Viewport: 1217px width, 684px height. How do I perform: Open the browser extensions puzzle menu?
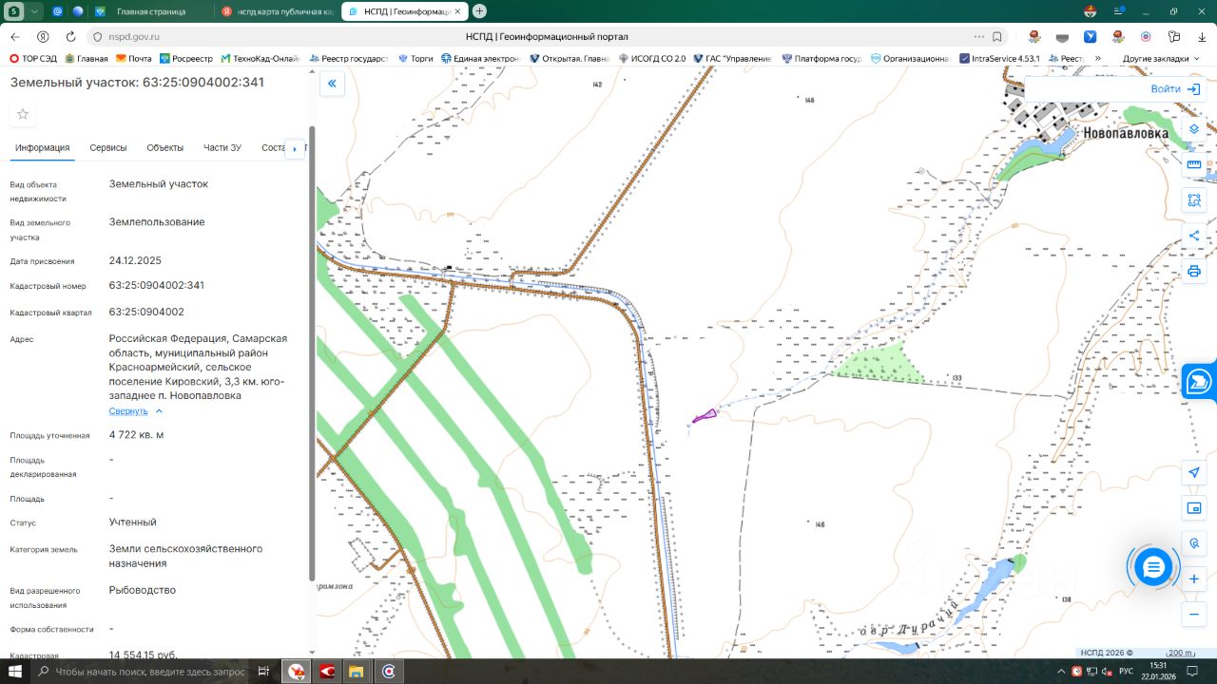point(1174,37)
